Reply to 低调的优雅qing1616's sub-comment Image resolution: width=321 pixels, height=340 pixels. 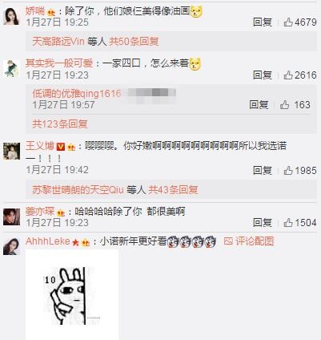[259, 104]
